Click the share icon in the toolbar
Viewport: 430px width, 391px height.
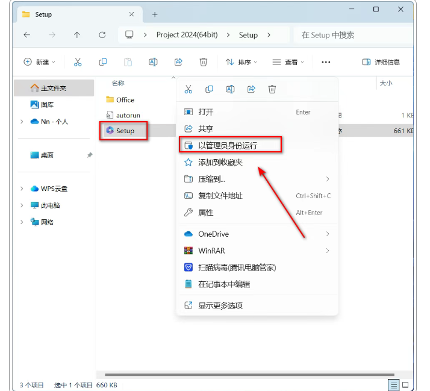click(178, 62)
